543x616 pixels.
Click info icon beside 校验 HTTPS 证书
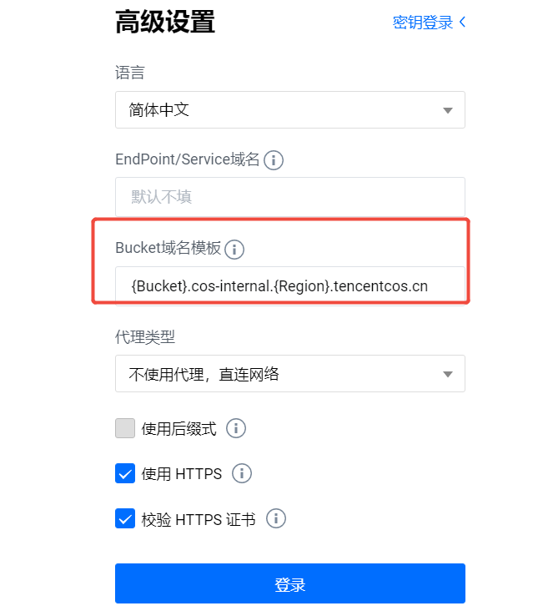click(276, 518)
